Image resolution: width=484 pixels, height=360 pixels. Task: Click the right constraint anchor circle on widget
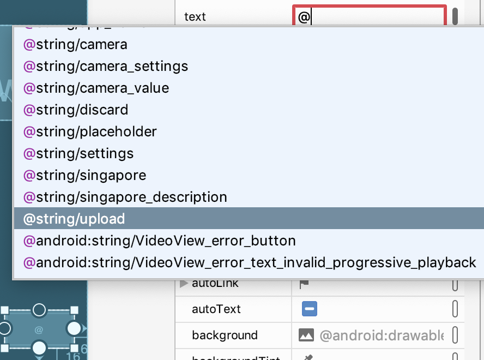[74, 328]
